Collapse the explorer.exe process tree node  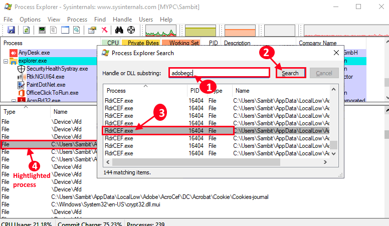tap(6, 61)
